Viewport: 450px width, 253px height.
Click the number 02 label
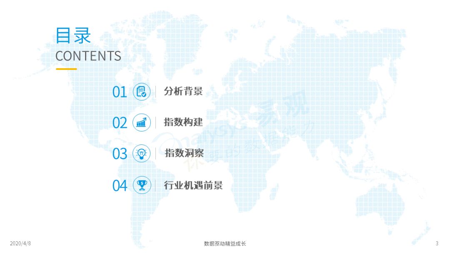120,123
